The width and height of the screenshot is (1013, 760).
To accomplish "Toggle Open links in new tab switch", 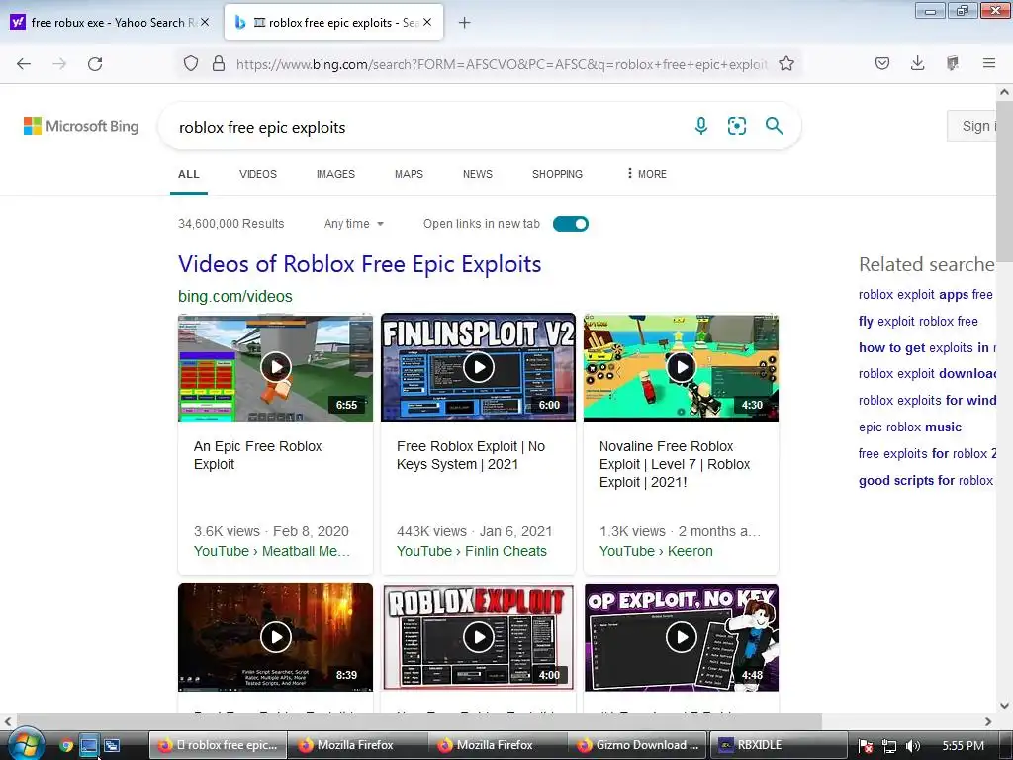I will pos(571,224).
